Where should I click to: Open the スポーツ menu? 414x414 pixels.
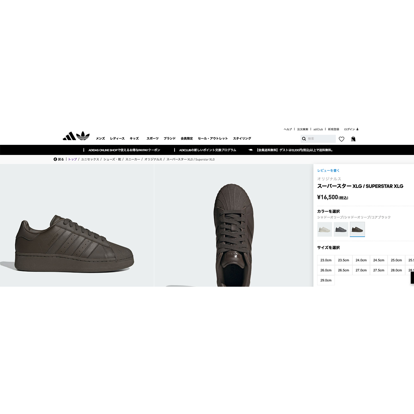click(152, 138)
